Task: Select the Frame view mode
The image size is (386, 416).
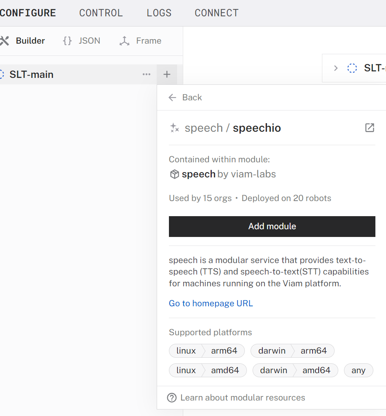Action: [x=140, y=41]
